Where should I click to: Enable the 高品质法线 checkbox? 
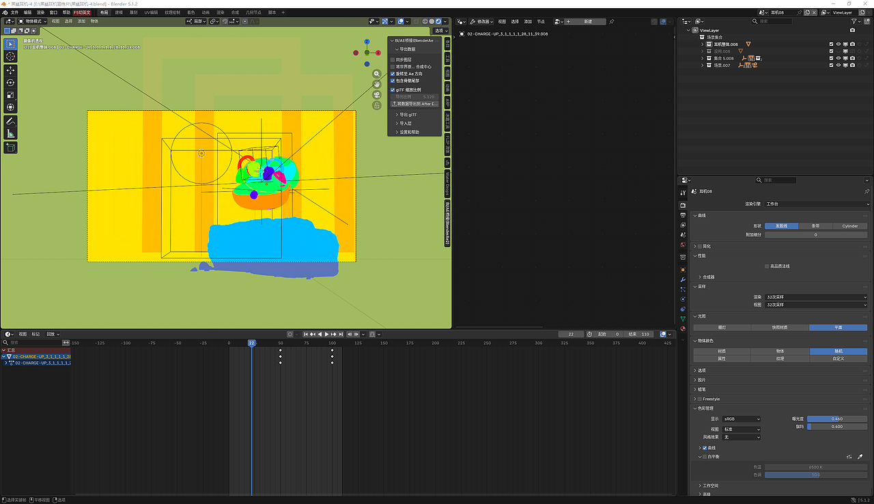[x=767, y=266]
